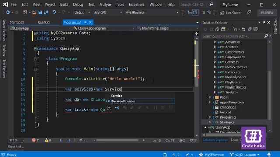Click the Pending Changes Filter clock icon

235,29
